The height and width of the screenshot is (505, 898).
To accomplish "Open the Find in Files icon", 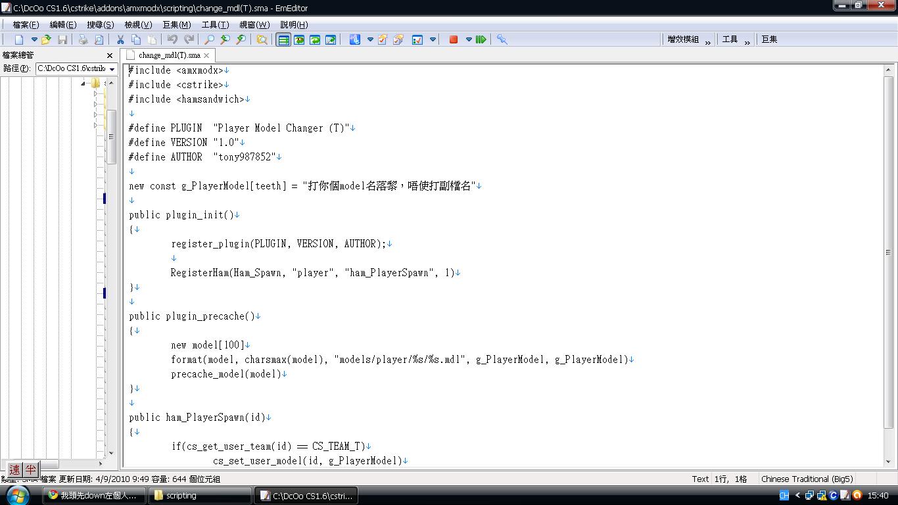I will coord(262,39).
